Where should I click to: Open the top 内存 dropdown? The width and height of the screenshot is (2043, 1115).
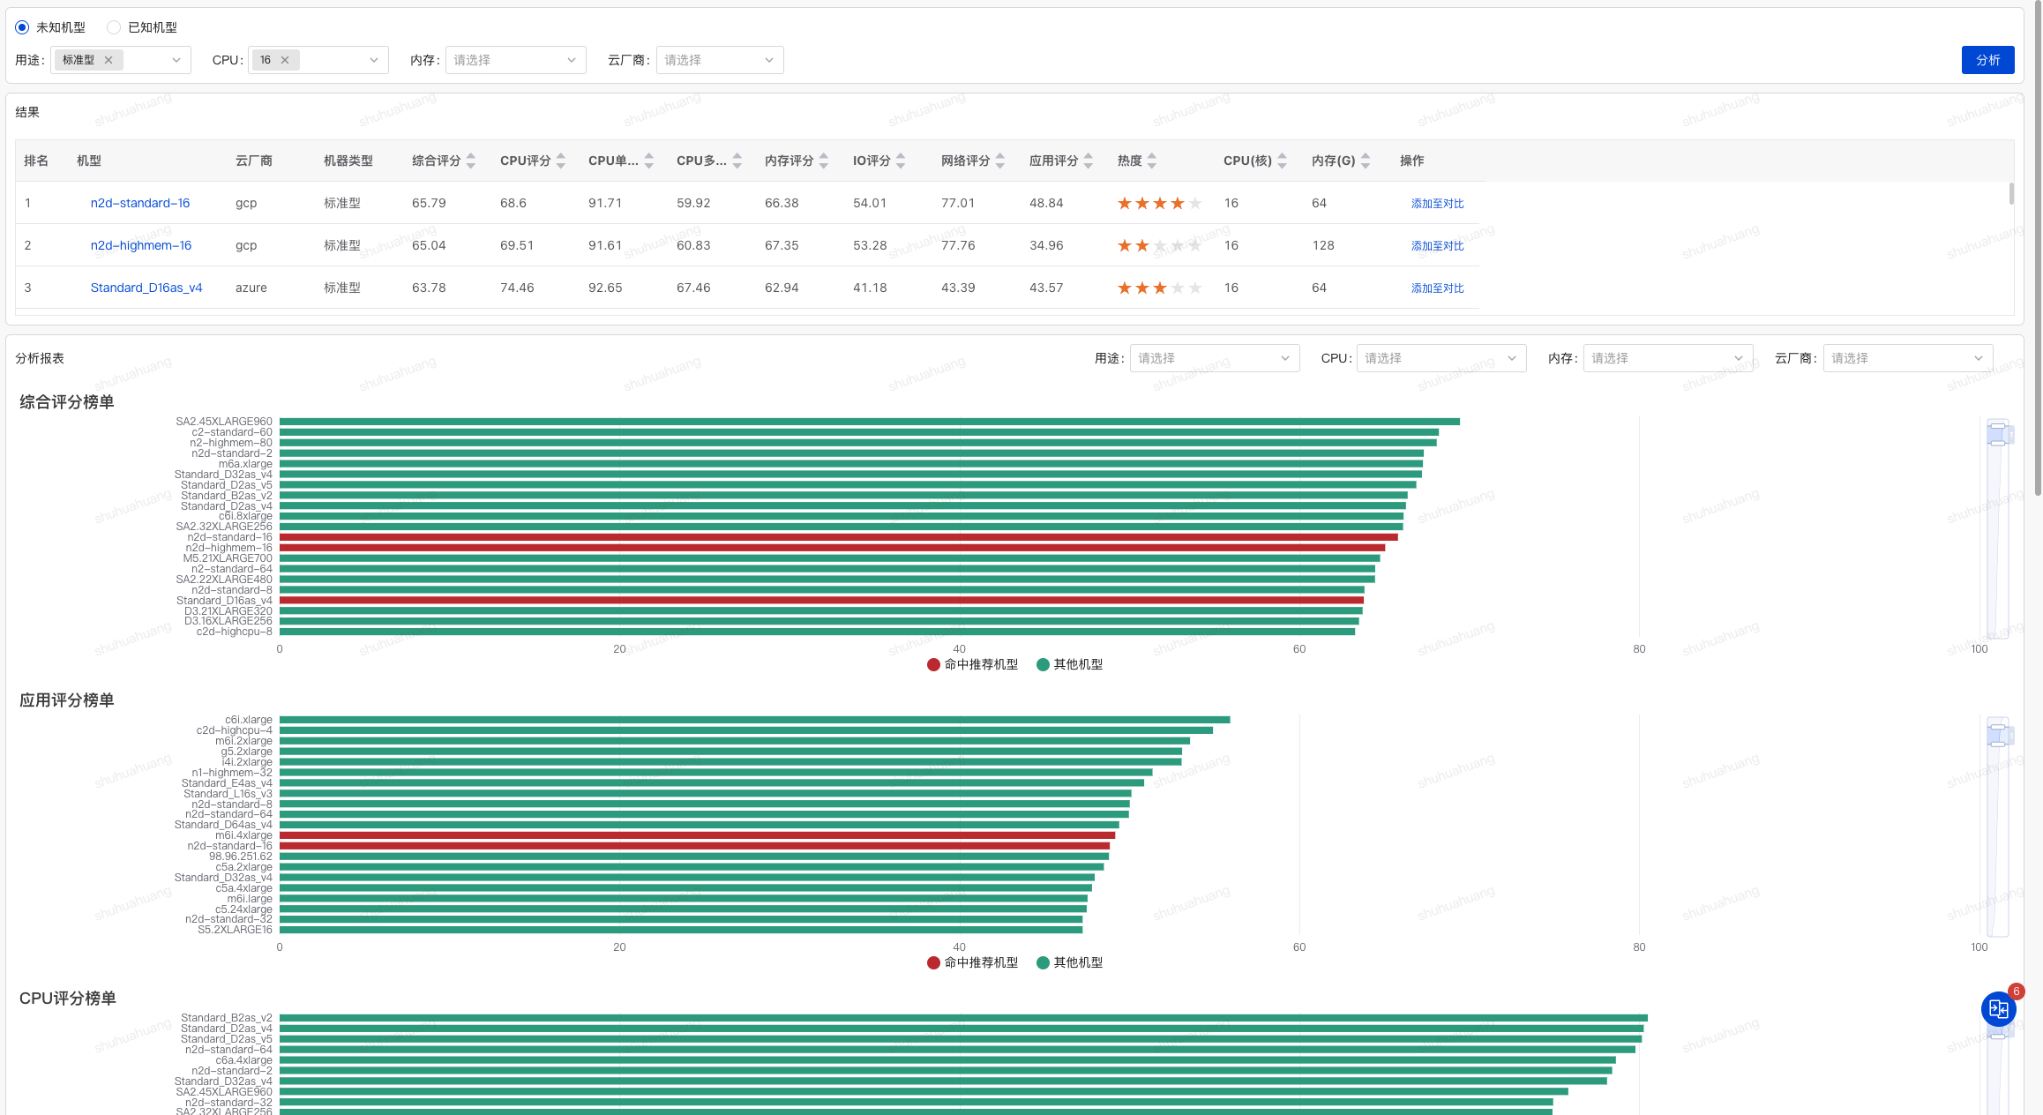click(x=515, y=60)
